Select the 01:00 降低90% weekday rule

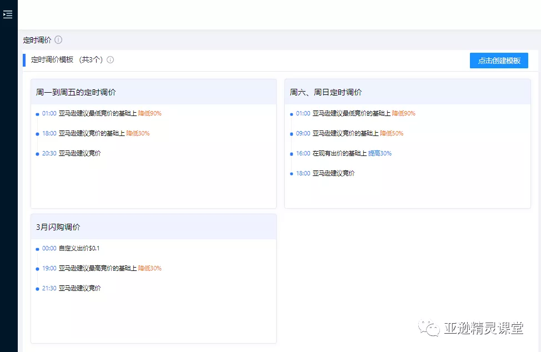pyautogui.click(x=100, y=113)
